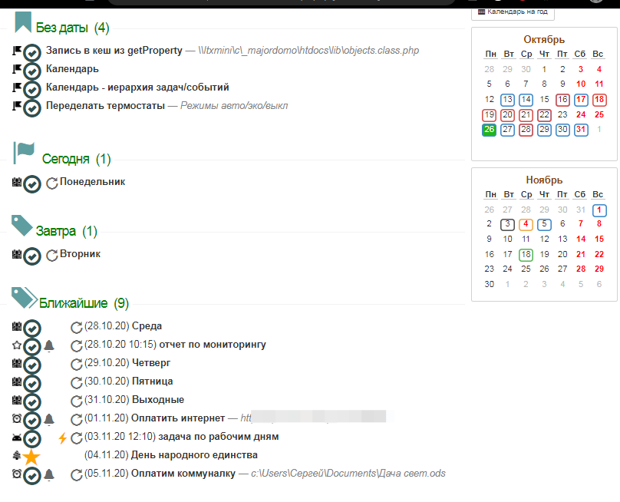Click flag icon next to 'Календарь - иерархия'
The height and width of the screenshot is (502, 620).
point(17,88)
